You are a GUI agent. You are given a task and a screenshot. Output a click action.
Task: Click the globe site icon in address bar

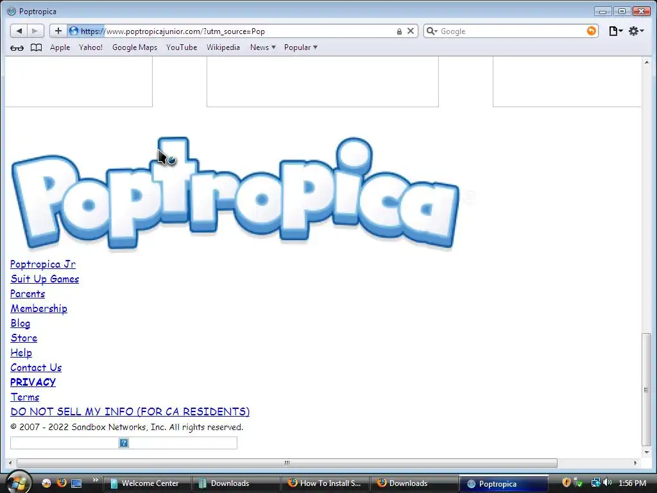pos(74,31)
